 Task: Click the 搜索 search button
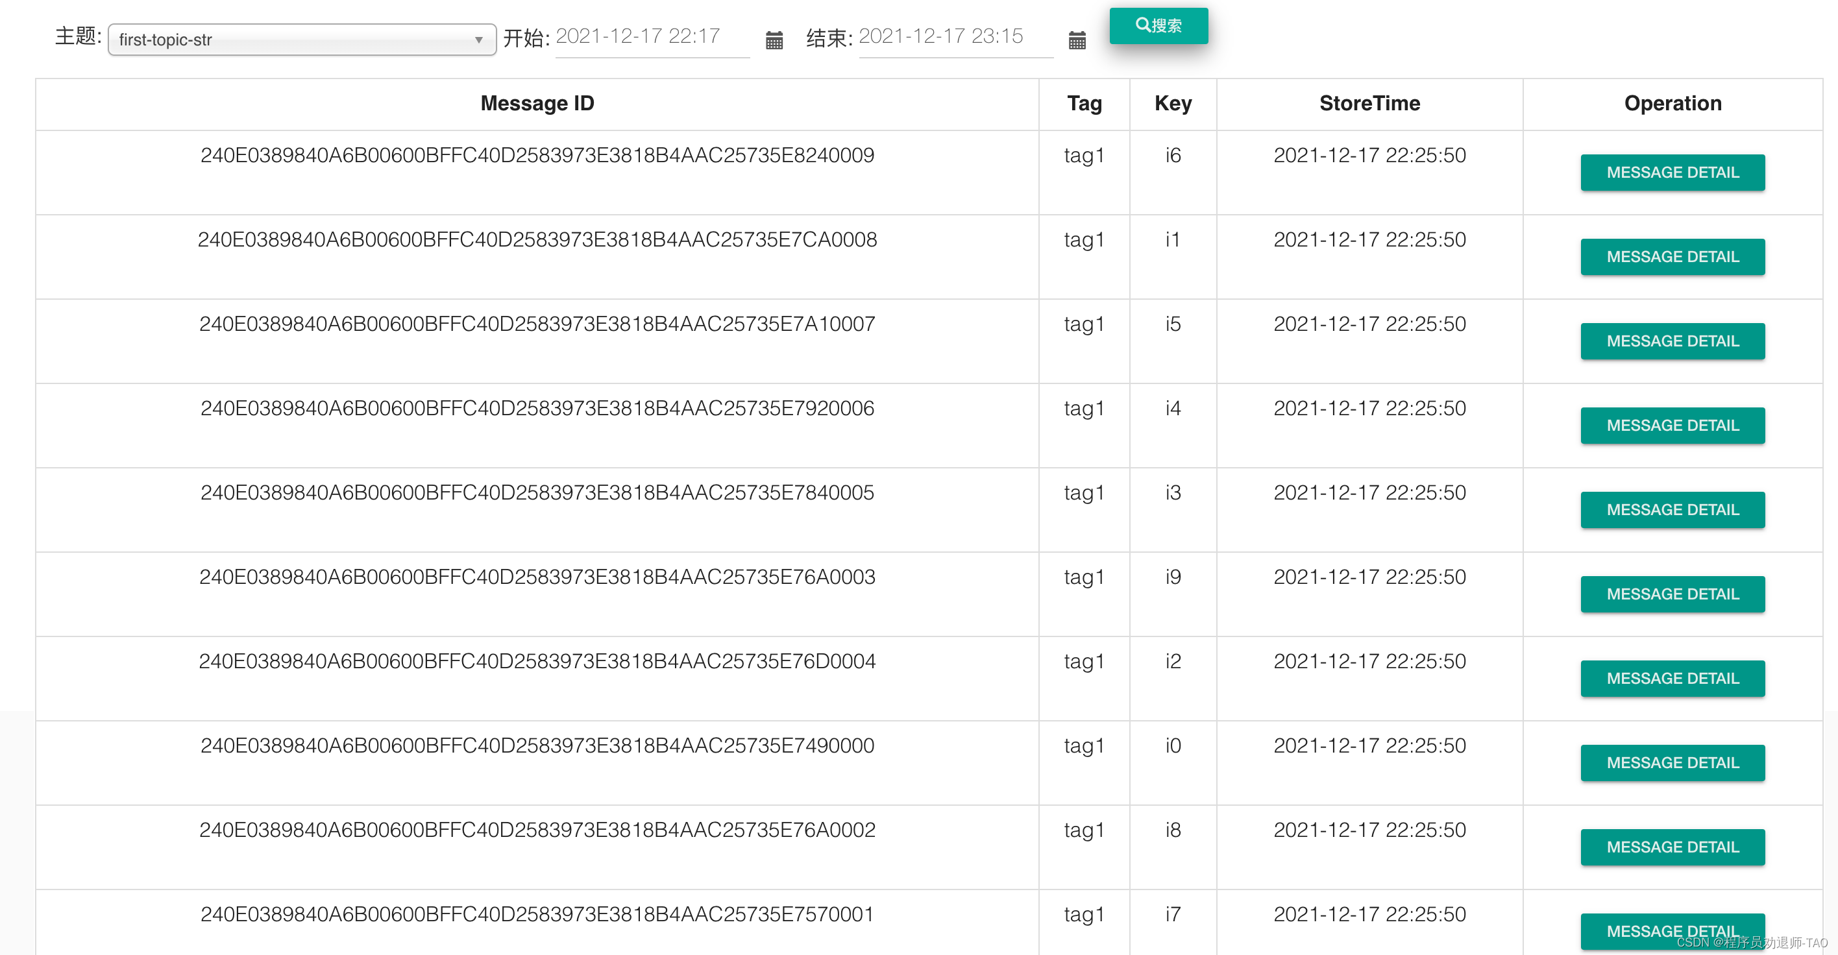coord(1158,26)
